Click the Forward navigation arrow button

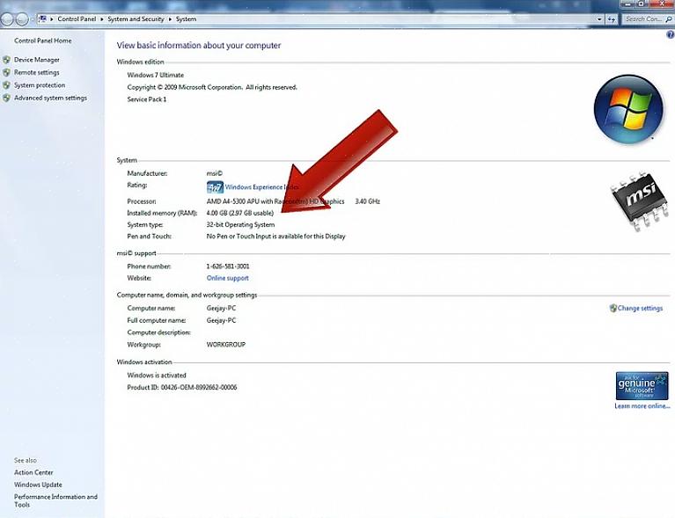22,19
